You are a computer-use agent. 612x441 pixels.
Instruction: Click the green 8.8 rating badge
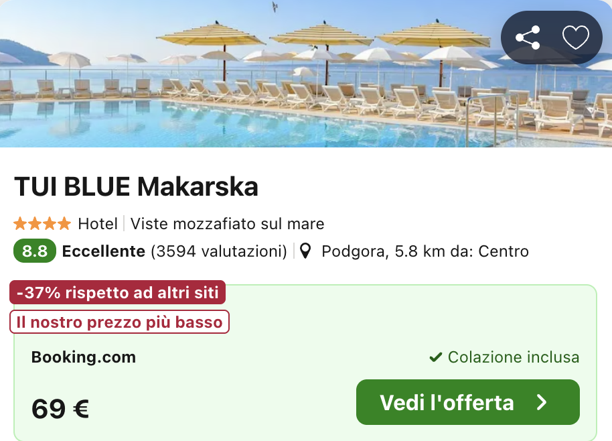35,251
